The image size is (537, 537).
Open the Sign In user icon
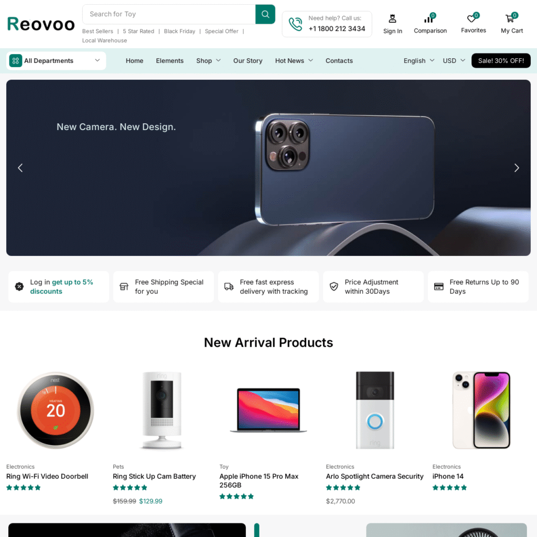tap(392, 18)
